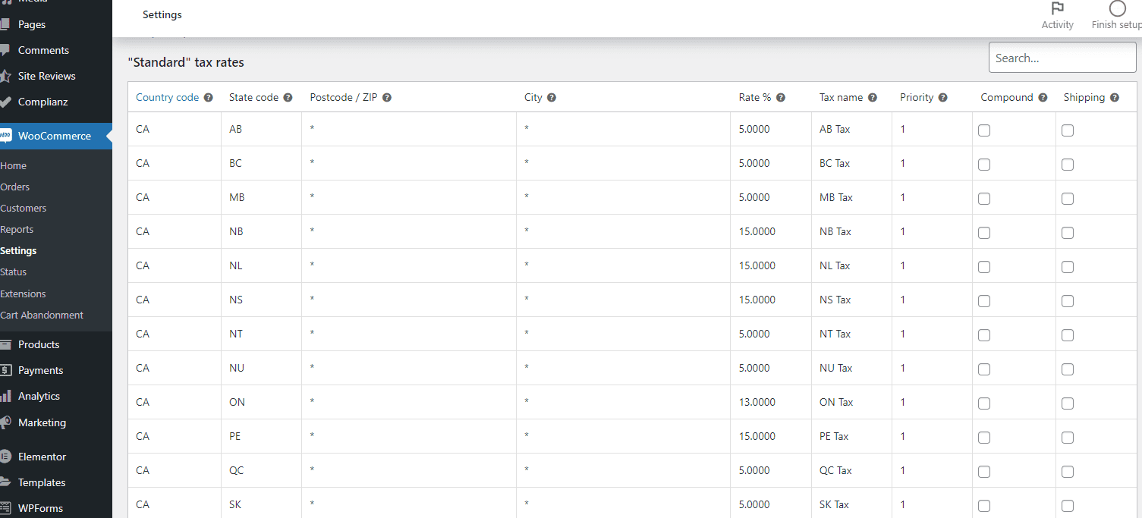Click the Finish setup circle icon
This screenshot has width=1142, height=518.
(1117, 9)
